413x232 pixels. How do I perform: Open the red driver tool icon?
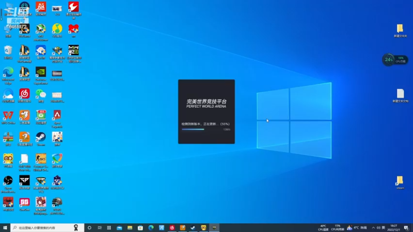[41, 9]
